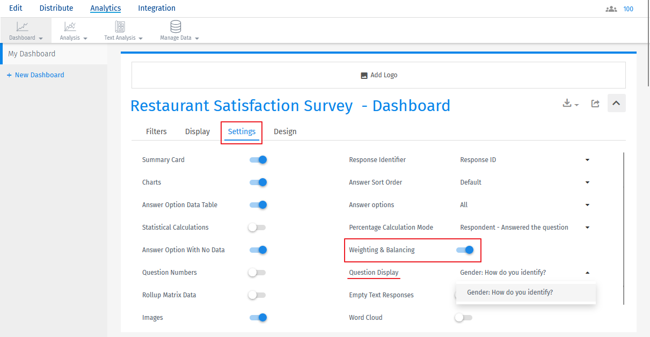650x337 pixels.
Task: Open the Answer options dropdown
Action: [x=525, y=205]
